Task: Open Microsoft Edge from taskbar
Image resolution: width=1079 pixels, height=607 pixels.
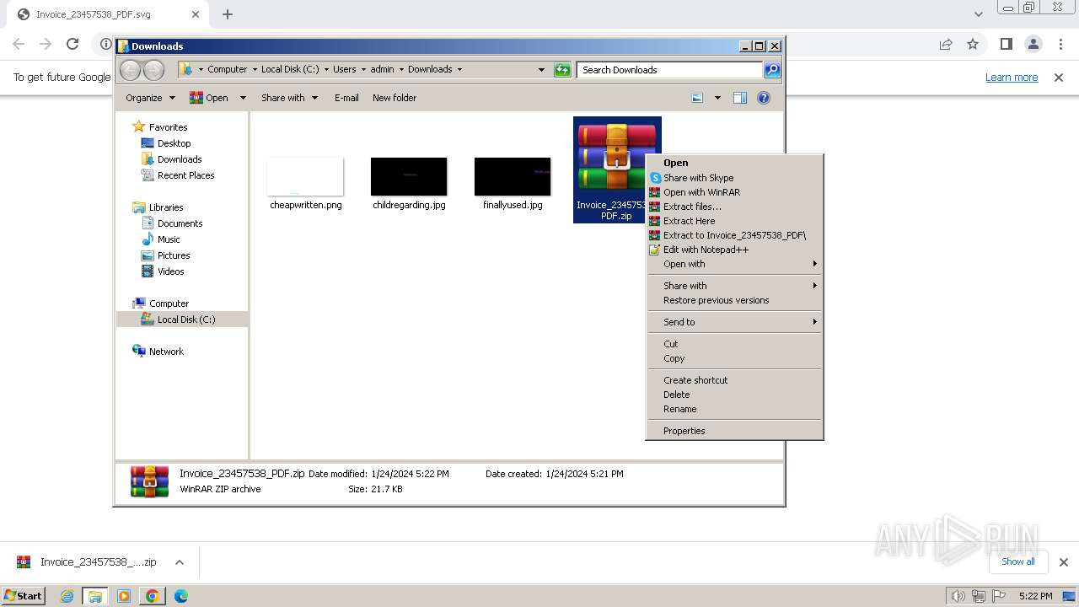Action: (x=180, y=596)
